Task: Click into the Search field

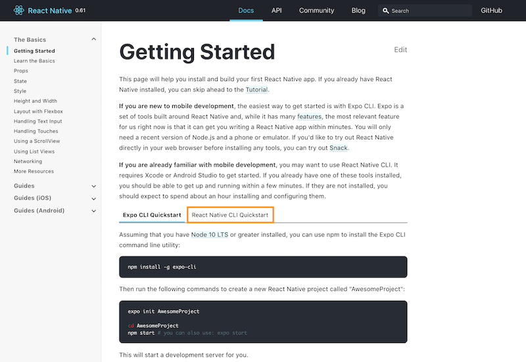Action: click(x=427, y=11)
